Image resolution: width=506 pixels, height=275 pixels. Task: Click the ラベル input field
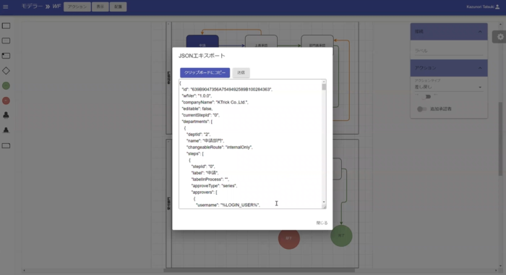[449, 51]
